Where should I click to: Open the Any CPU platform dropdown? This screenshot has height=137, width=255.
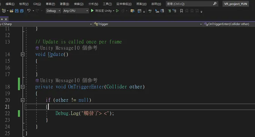(x=75, y=11)
